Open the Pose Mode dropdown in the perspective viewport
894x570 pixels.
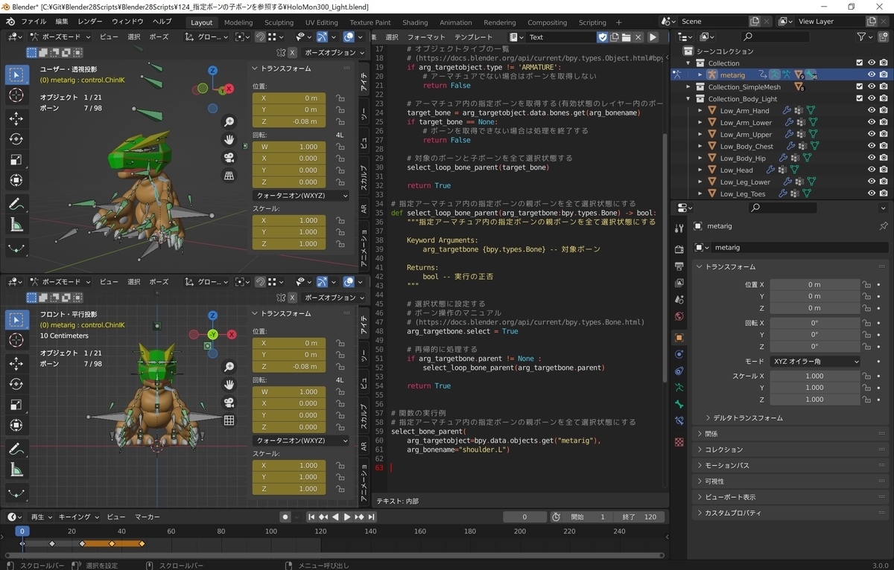click(x=60, y=36)
